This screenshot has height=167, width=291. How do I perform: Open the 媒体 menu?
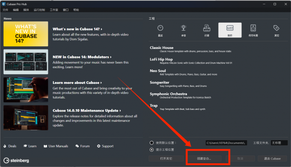(x=26, y=10)
